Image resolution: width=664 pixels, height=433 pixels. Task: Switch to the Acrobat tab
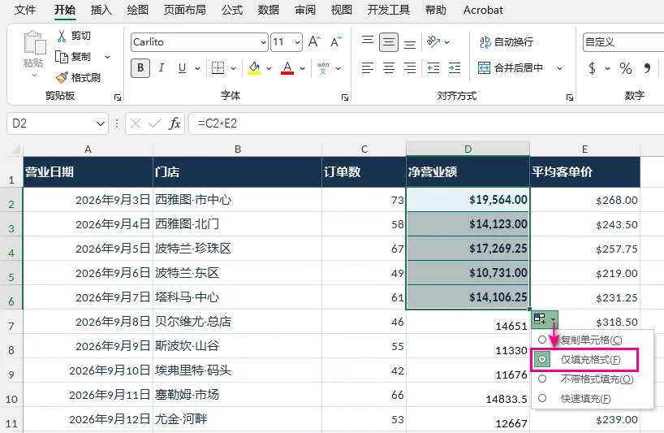coord(483,10)
